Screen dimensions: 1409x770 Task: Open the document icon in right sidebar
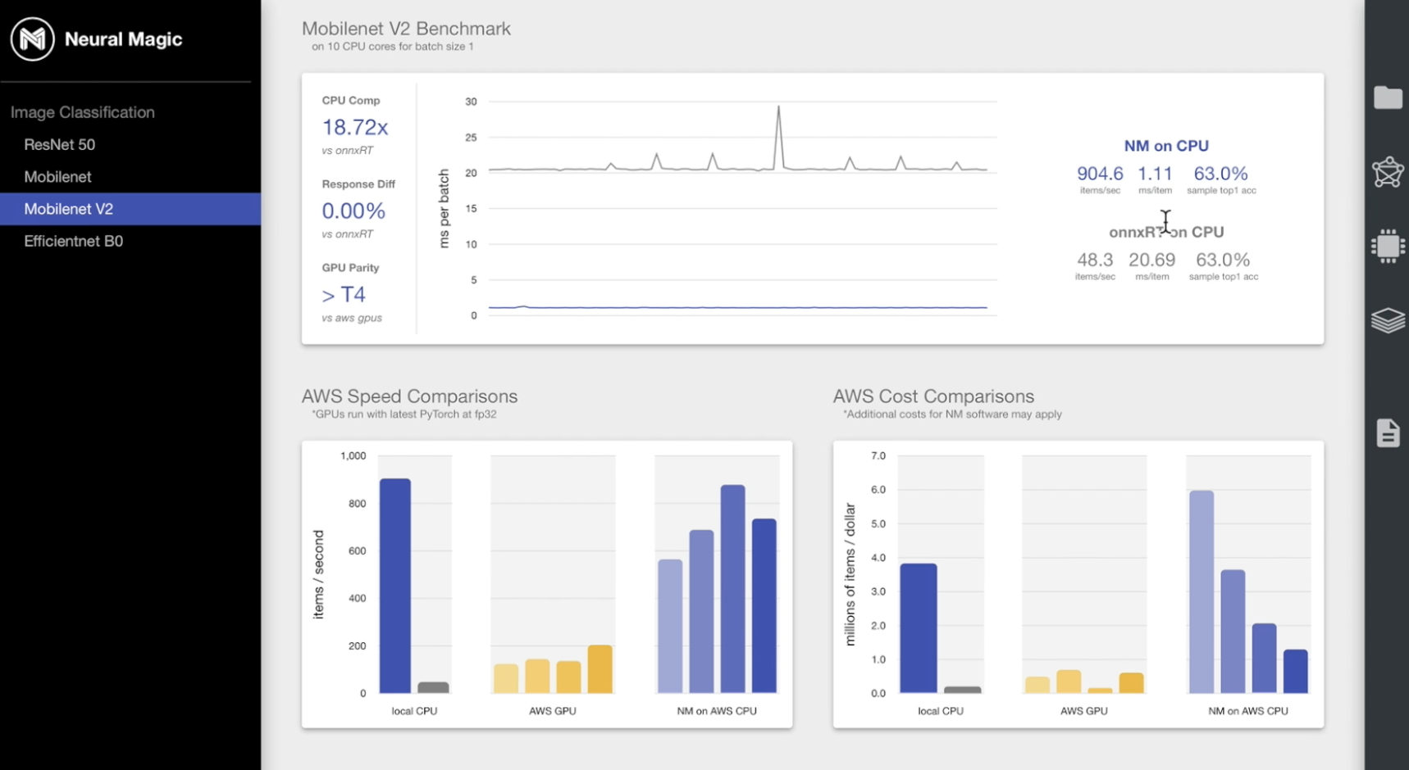[x=1388, y=433]
